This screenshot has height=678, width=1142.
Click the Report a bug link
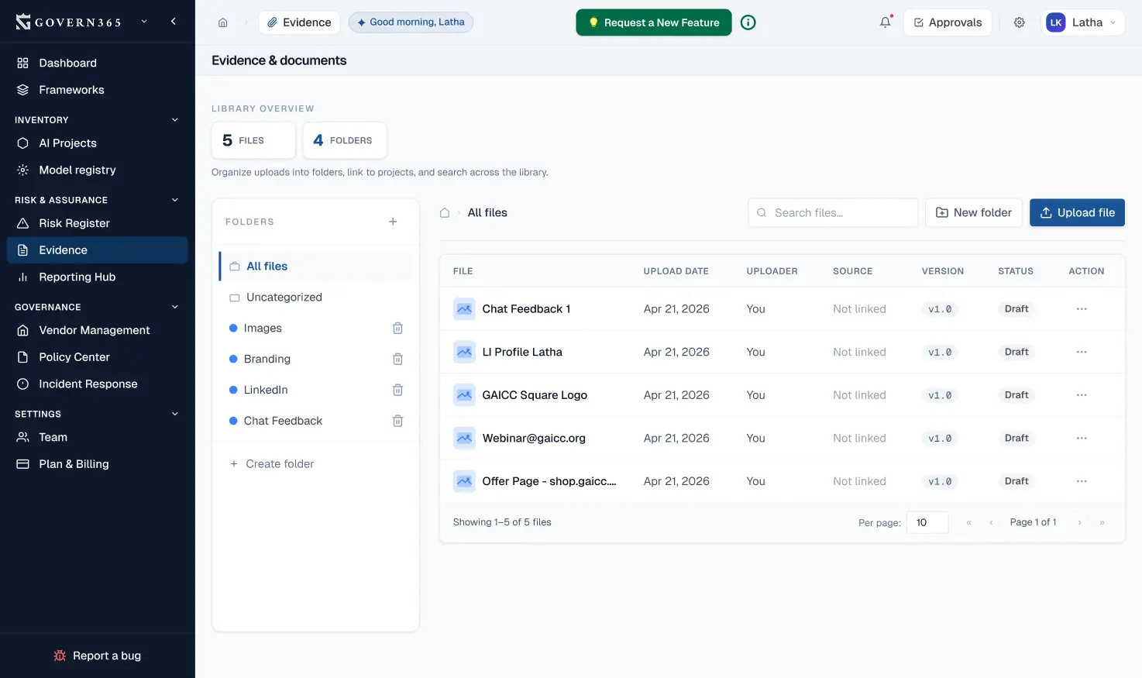point(98,656)
